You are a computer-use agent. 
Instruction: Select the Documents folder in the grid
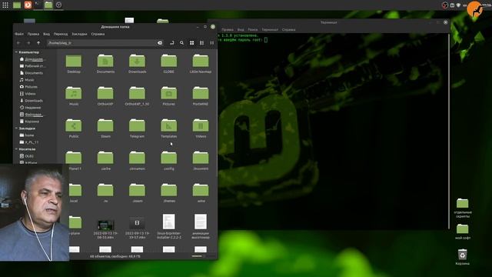pyautogui.click(x=105, y=61)
